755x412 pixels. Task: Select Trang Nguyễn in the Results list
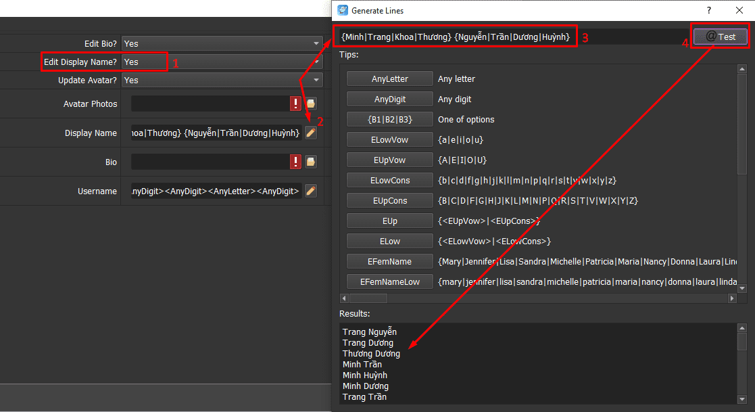369,331
